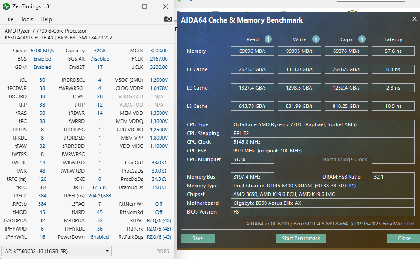Click L3 Cache Latency value 10.5 ns
The height and width of the screenshot is (259, 420).
pos(393,106)
